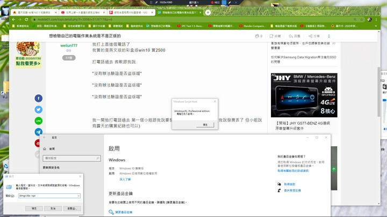
Task: Click the JHY GS77-BENZ article title
Action: [x=303, y=126]
